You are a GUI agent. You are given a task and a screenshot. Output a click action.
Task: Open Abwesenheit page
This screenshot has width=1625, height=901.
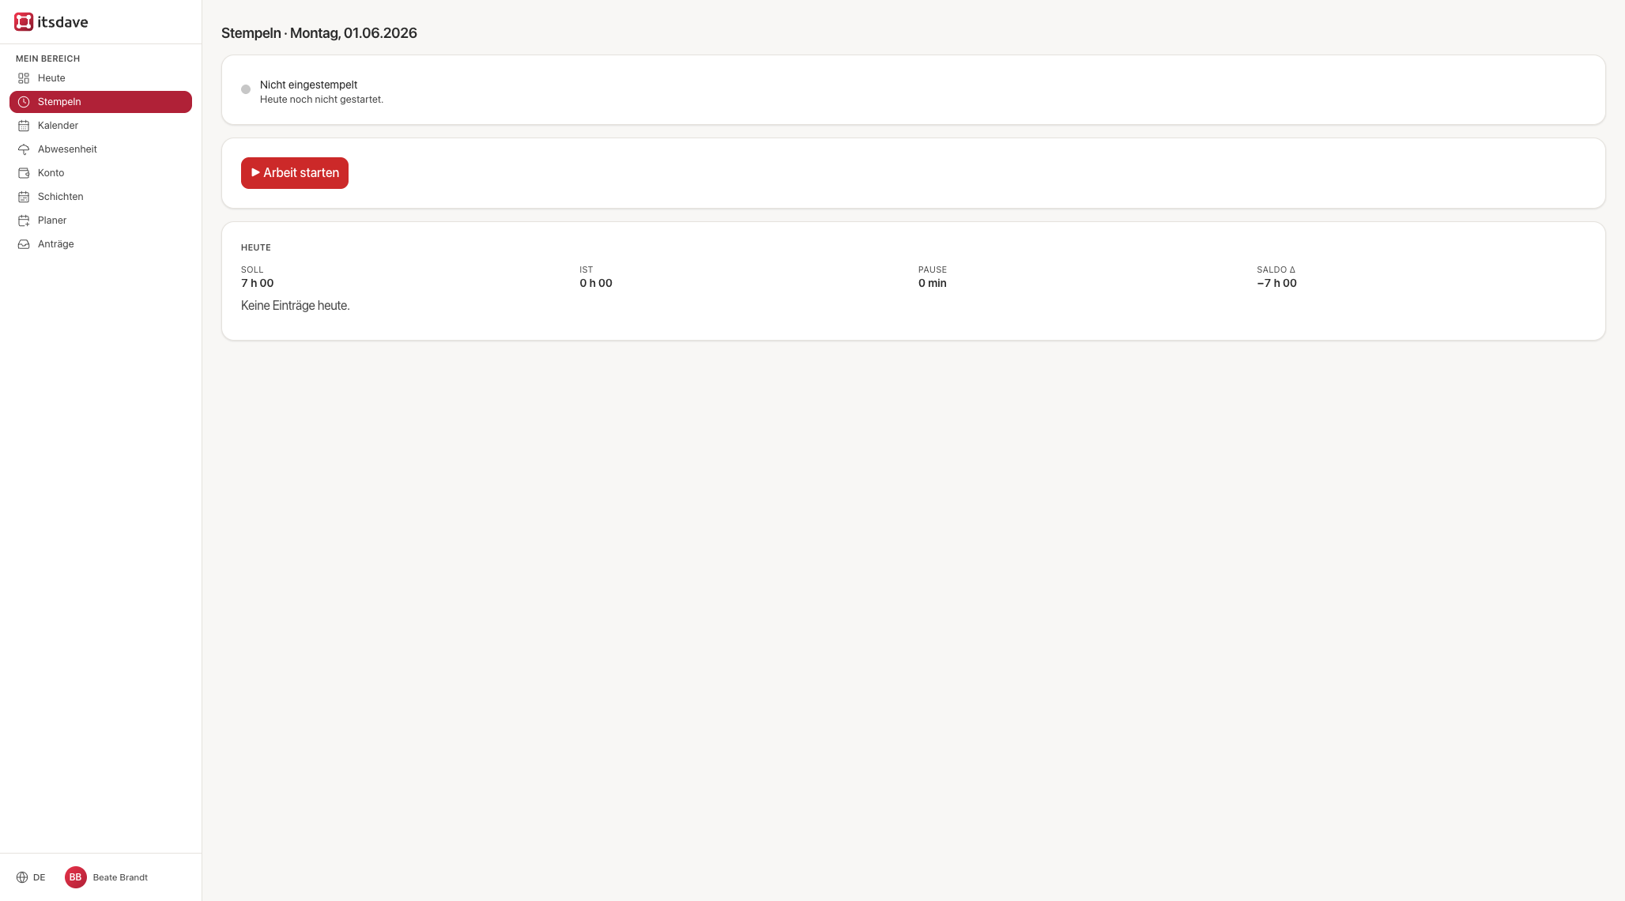click(100, 149)
